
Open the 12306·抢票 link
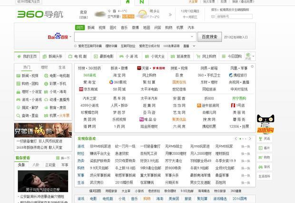[x=239, y=126]
